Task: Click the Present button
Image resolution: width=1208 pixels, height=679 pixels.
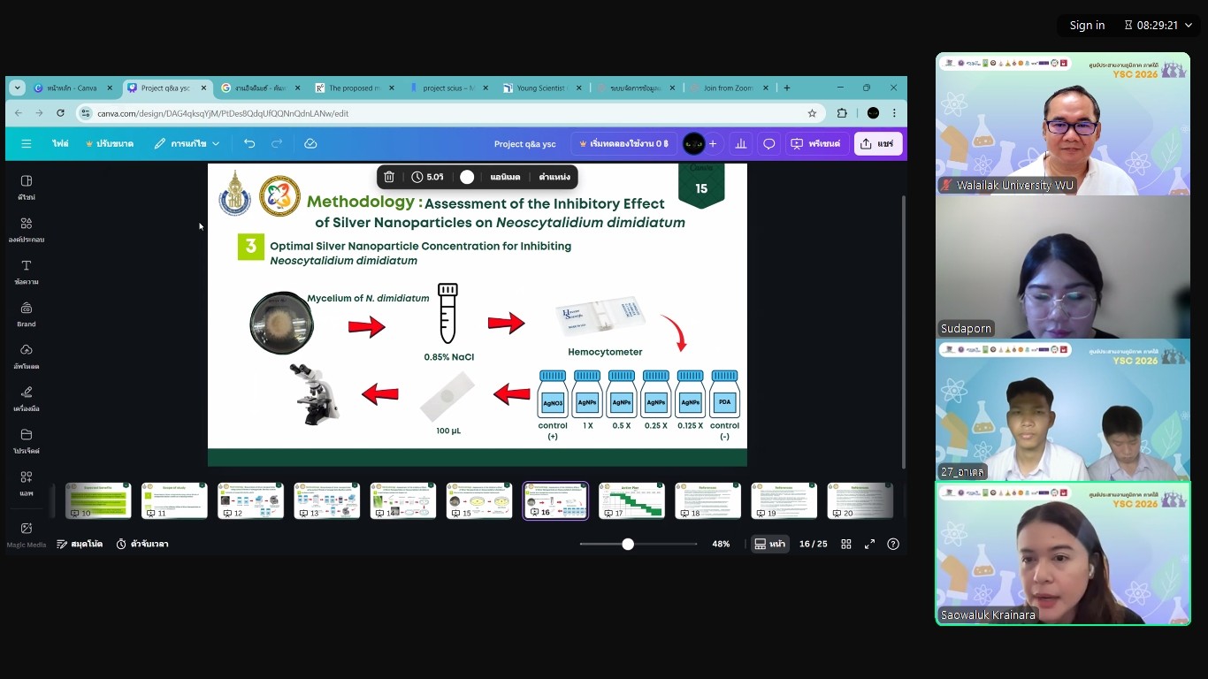Action: coord(815,143)
